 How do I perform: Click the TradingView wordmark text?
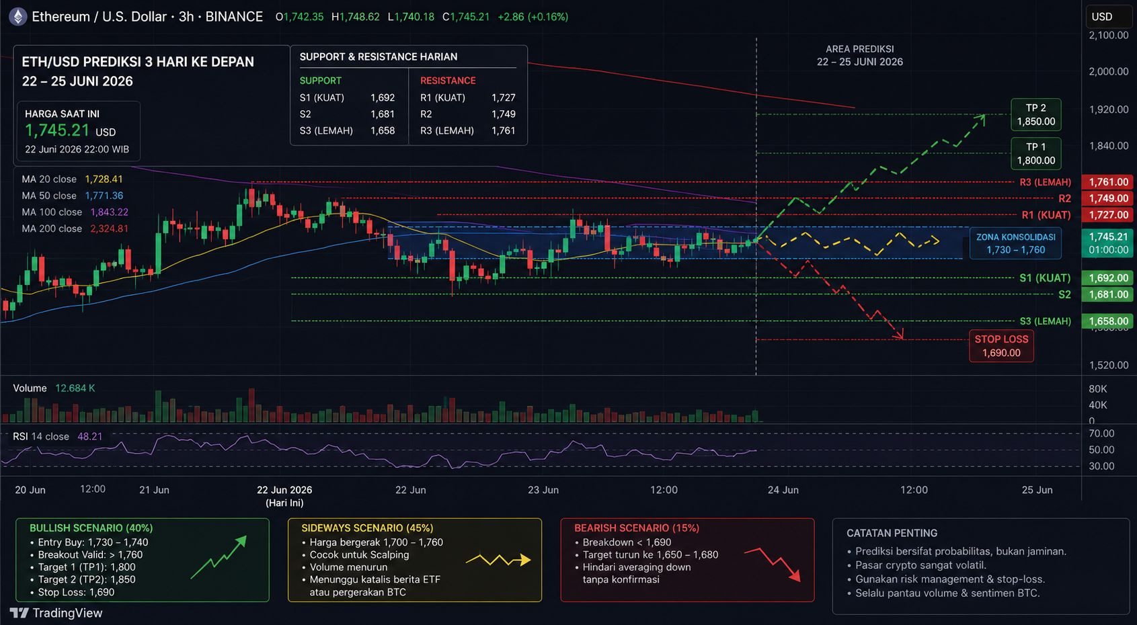(68, 613)
